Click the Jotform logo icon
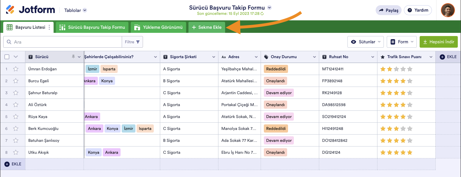Image resolution: width=461 pixels, height=177 pixels. tap(10, 10)
